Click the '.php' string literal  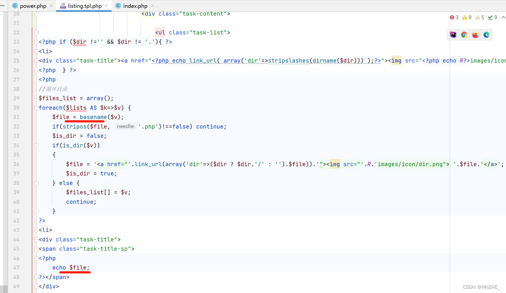(x=148, y=126)
